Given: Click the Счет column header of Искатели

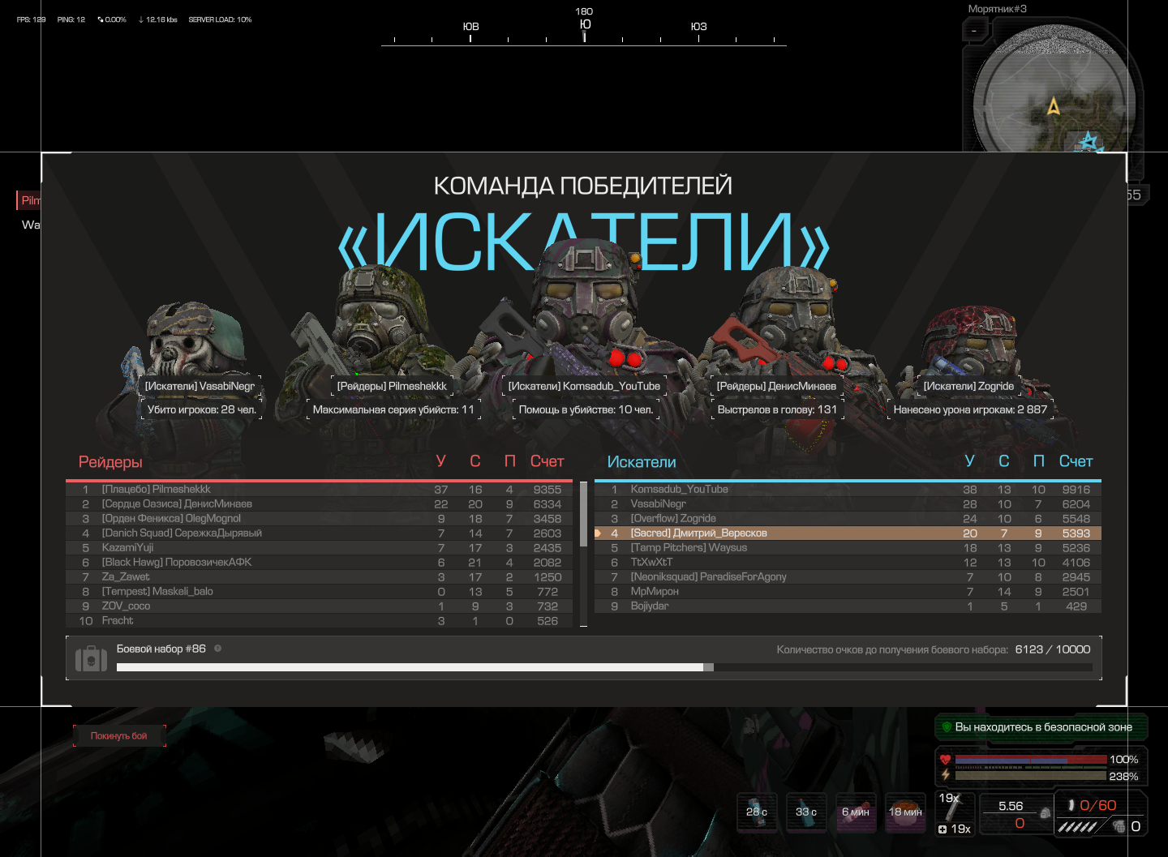Looking at the screenshot, I should (1076, 461).
